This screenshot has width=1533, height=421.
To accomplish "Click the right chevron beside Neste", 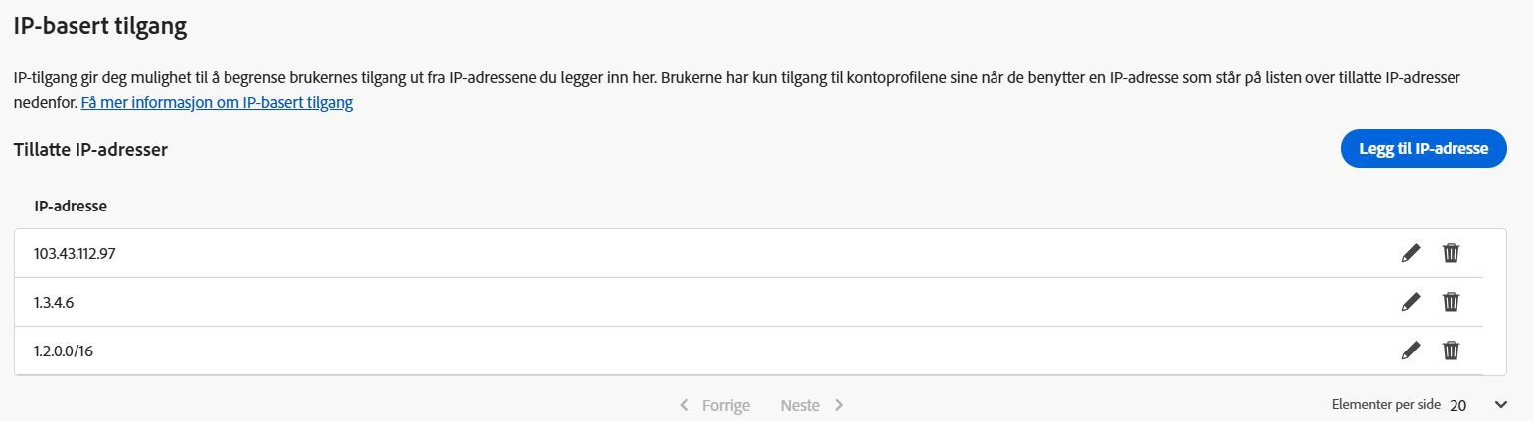I will (839, 405).
